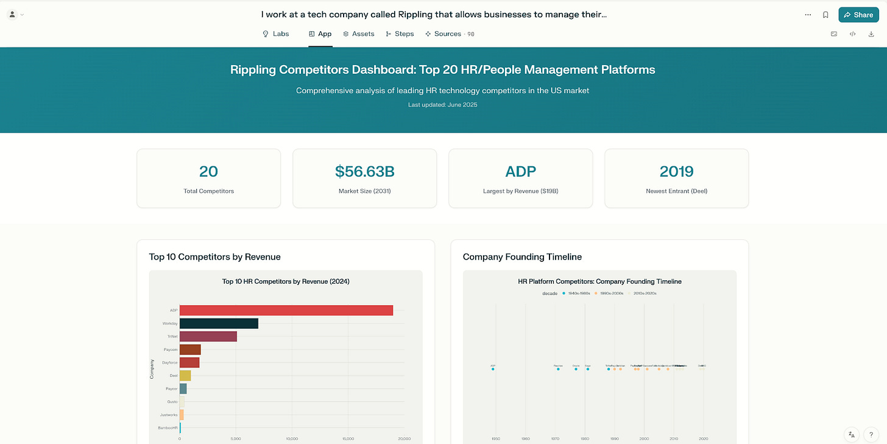The height and width of the screenshot is (444, 887).
Task: Click the Share button
Action: click(x=858, y=14)
